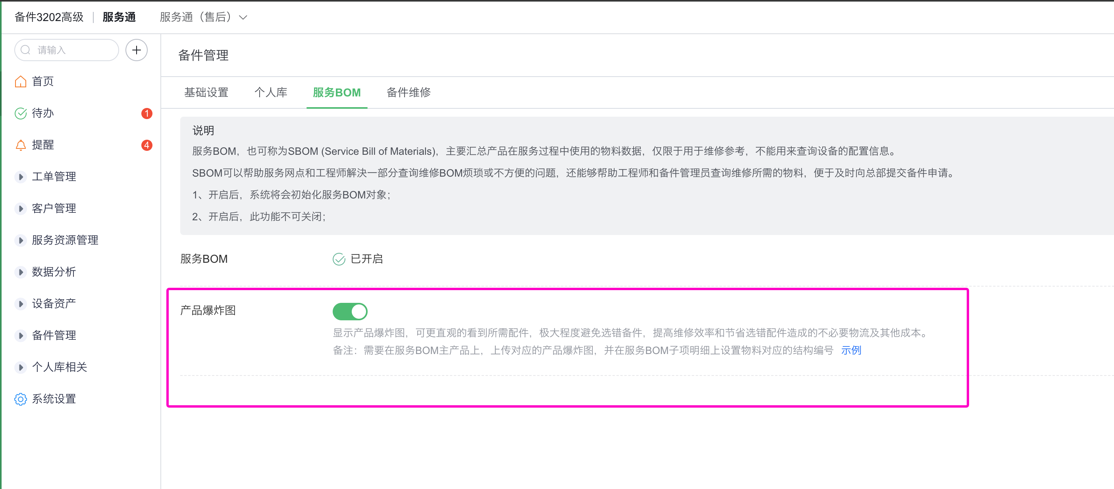The height and width of the screenshot is (489, 1114).
Task: Click the 数据分析 sidebar label
Action: click(x=54, y=272)
